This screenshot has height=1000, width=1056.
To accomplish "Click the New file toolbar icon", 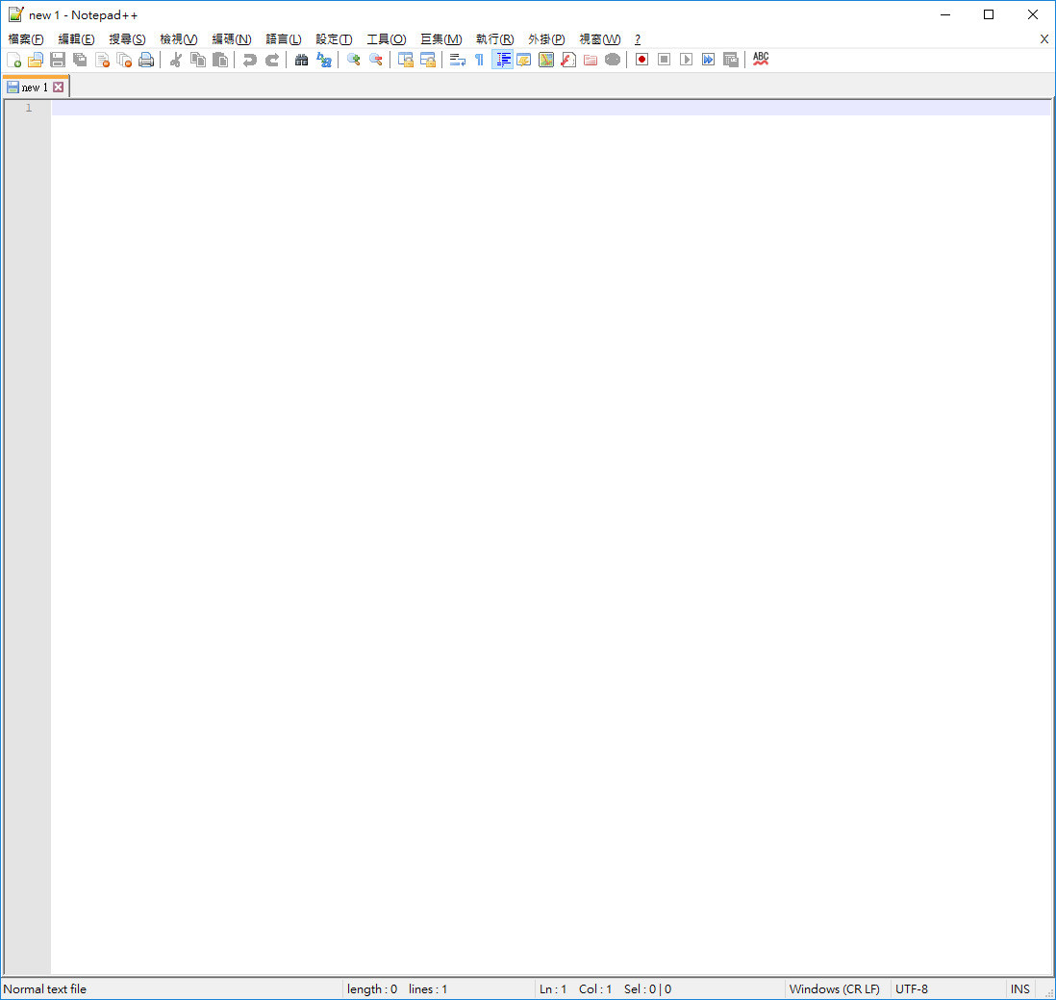I will pyautogui.click(x=13, y=60).
